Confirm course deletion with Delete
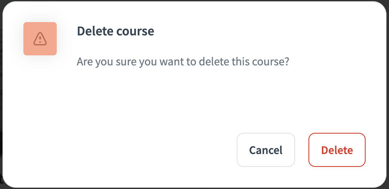The height and width of the screenshot is (189, 389). 337,150
